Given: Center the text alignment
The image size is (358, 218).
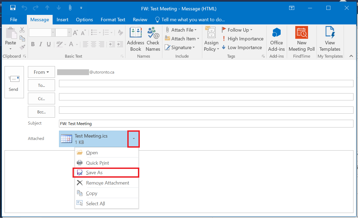Looking at the screenshot, I should point(94,44).
